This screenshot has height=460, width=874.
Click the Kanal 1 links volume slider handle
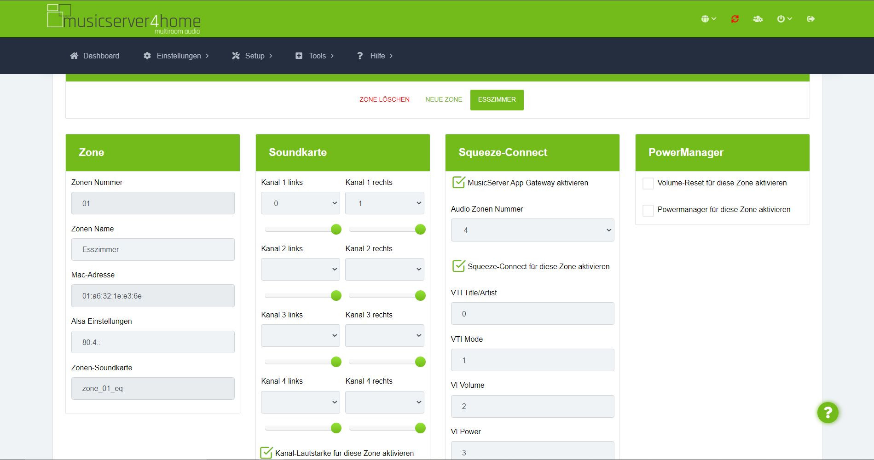(336, 230)
